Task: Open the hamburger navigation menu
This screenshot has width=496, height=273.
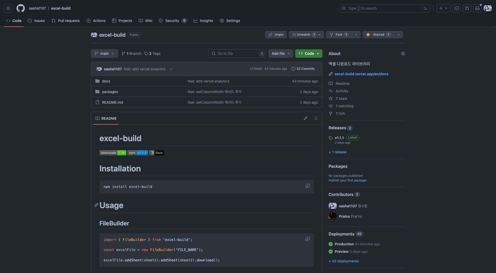Action: click(x=8, y=8)
